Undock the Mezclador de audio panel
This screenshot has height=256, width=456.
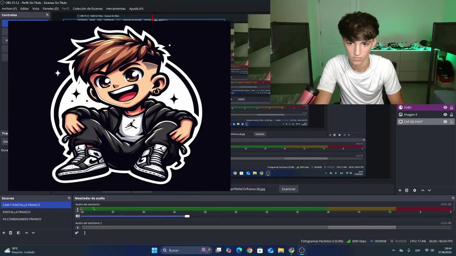453,198
